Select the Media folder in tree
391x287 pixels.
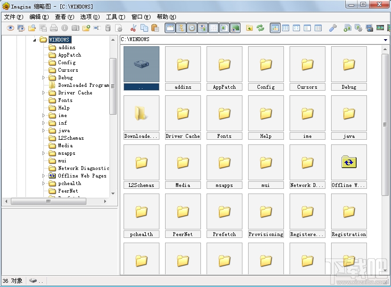[65, 146]
